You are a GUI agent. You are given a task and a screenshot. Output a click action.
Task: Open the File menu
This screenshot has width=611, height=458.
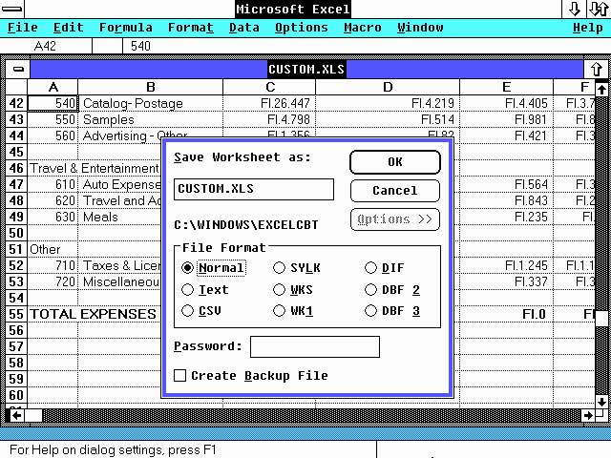click(23, 28)
